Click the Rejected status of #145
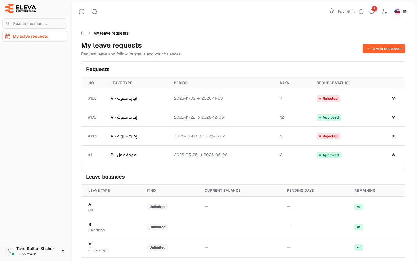The image size is (417, 261). [328, 136]
